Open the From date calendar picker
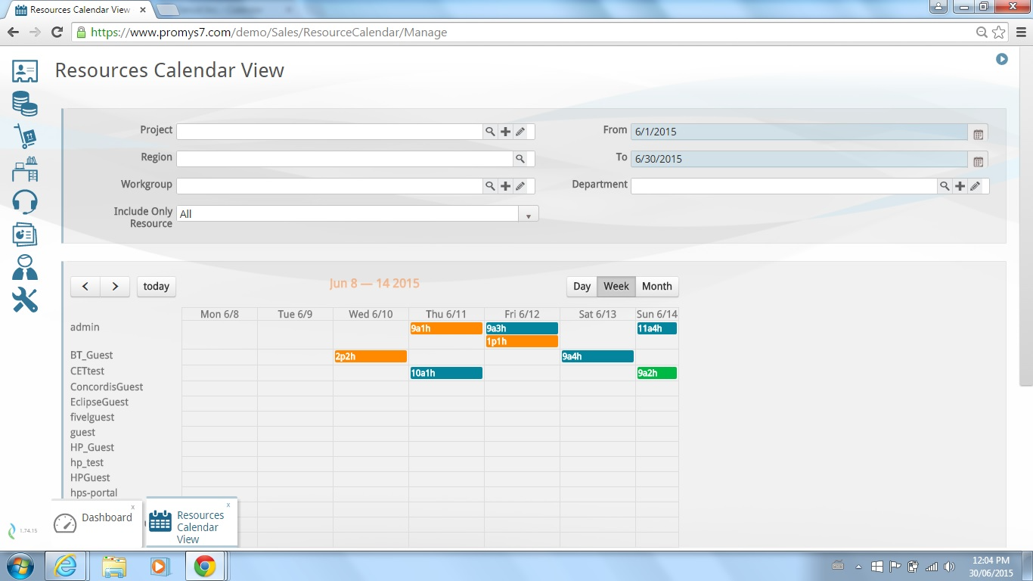Screen dimensions: 1033x581 coord(978,134)
